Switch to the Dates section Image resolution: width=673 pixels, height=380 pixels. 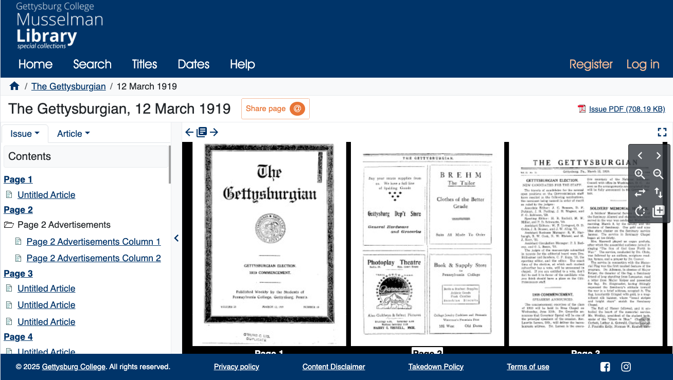click(x=193, y=64)
